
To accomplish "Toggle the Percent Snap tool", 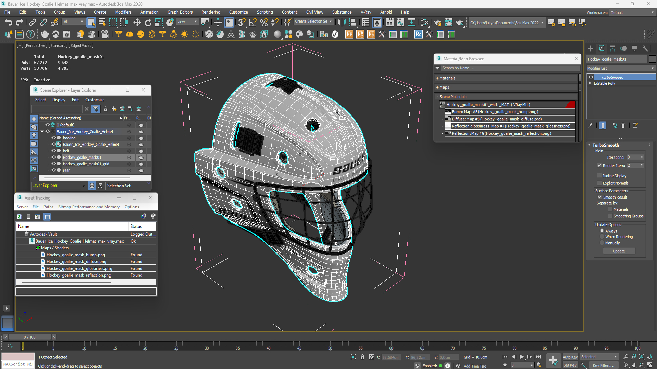I will click(x=264, y=23).
